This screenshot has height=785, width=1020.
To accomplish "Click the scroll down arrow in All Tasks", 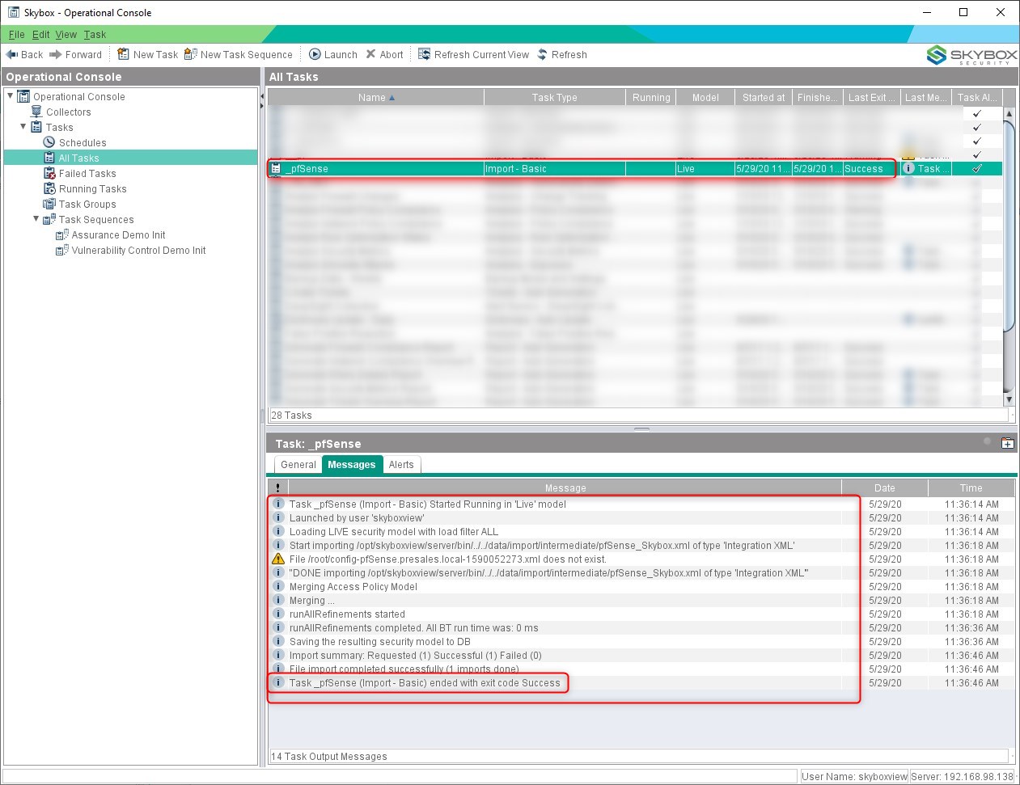I will pos(1009,399).
